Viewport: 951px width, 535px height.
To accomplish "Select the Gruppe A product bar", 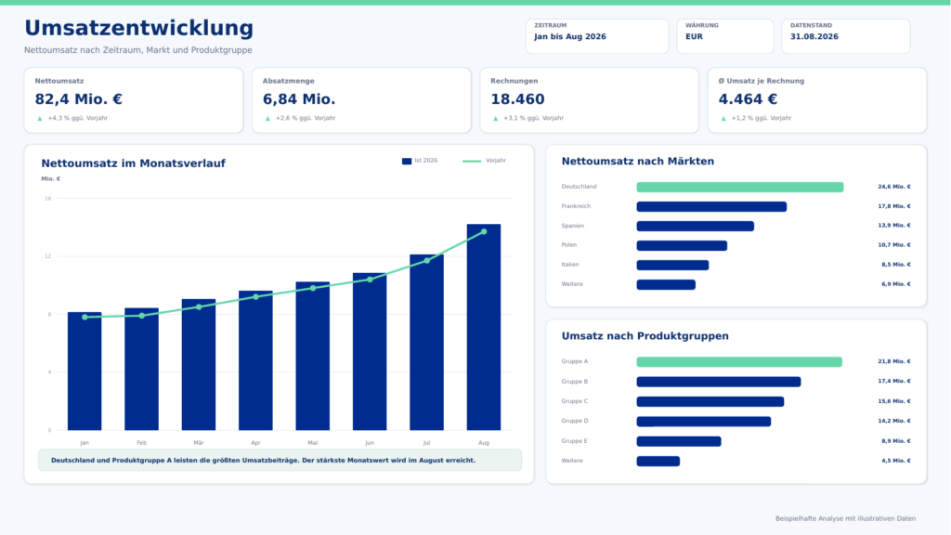I will click(739, 361).
